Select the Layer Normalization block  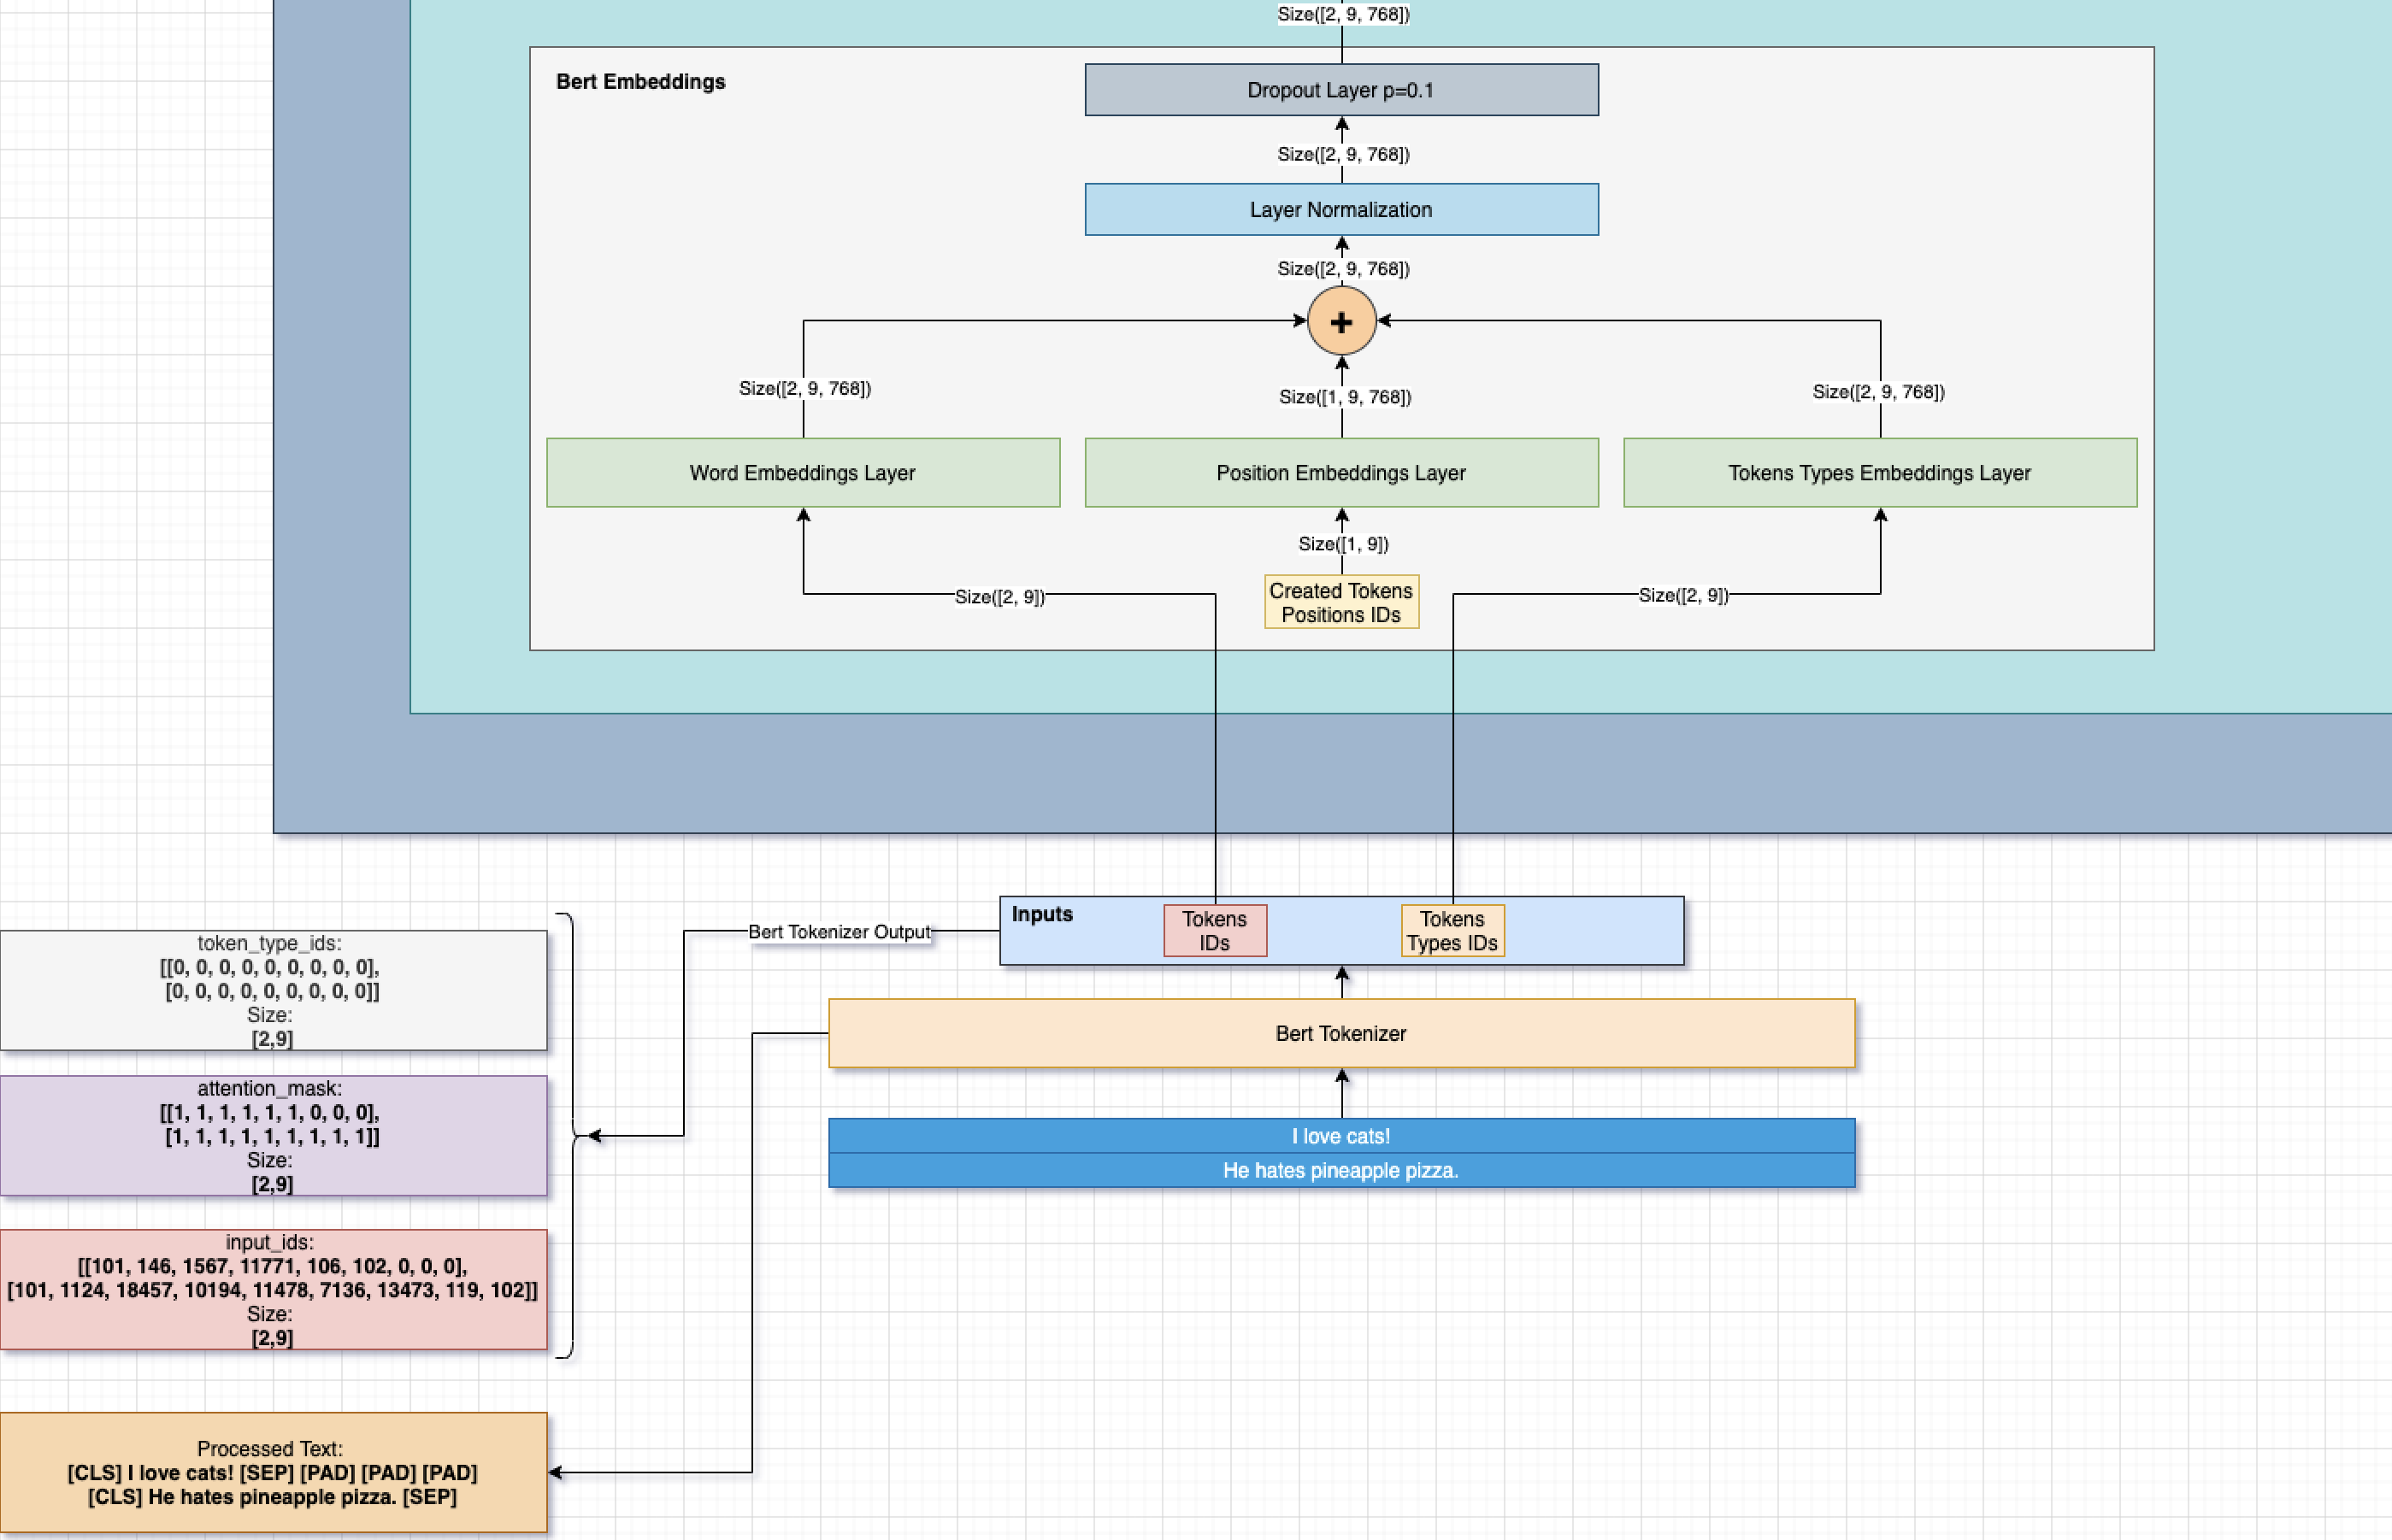point(1340,210)
